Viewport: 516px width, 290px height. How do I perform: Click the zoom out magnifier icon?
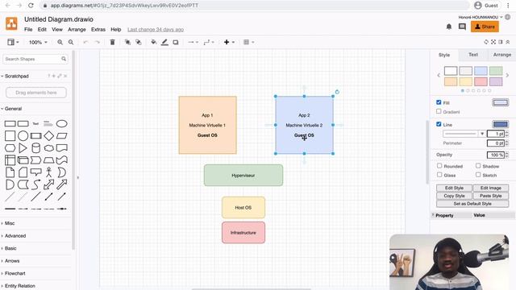click(x=71, y=42)
